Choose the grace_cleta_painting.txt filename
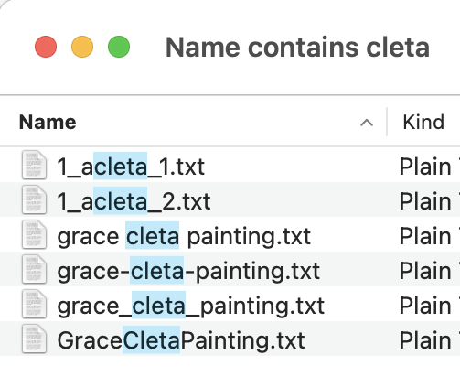Viewport: 460px width, 387px height. click(191, 306)
